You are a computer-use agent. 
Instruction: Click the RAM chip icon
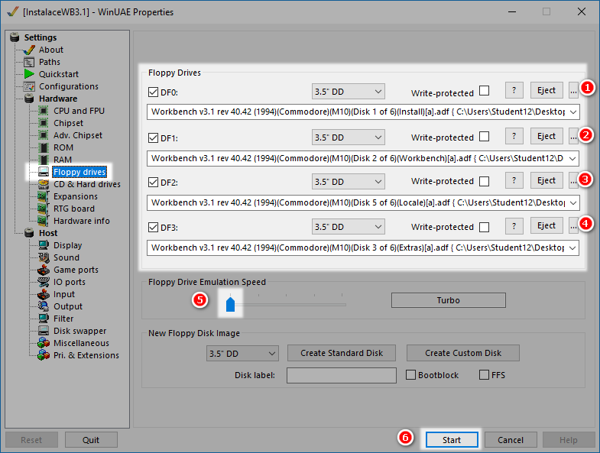point(44,160)
